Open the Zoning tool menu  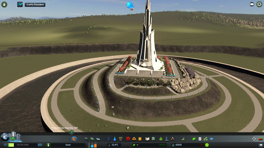click(92, 139)
